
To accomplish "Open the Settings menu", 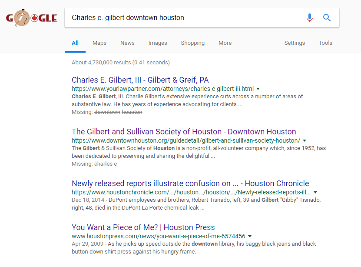I will click(x=295, y=43).
